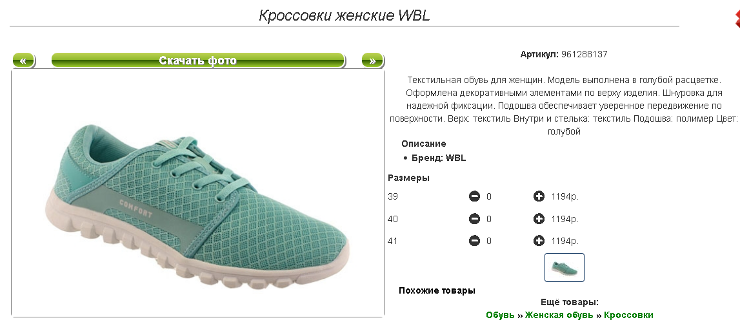
Task: Increase quantity for size 39 with plus icon
Action: [x=539, y=196]
